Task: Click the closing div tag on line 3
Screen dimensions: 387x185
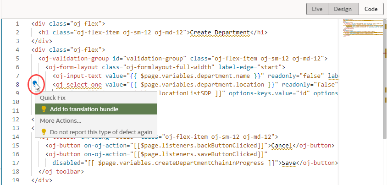Action: tap(42, 41)
